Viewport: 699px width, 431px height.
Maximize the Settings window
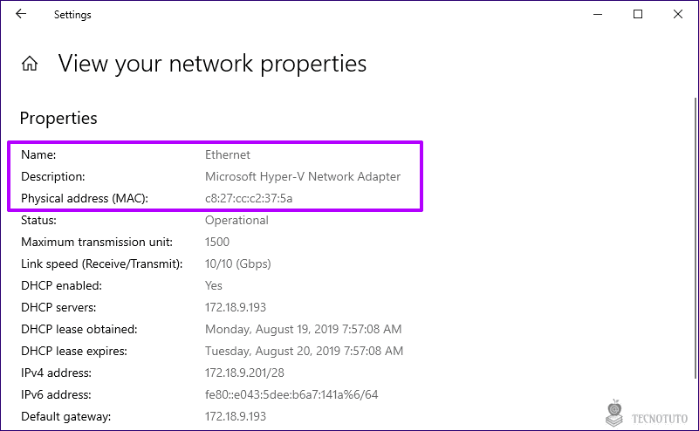point(638,14)
